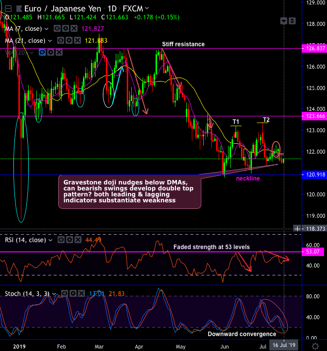Remove the MA (21, close) indicator
Image resolution: width=327 pixels, height=351 pixels.
(x=78, y=40)
